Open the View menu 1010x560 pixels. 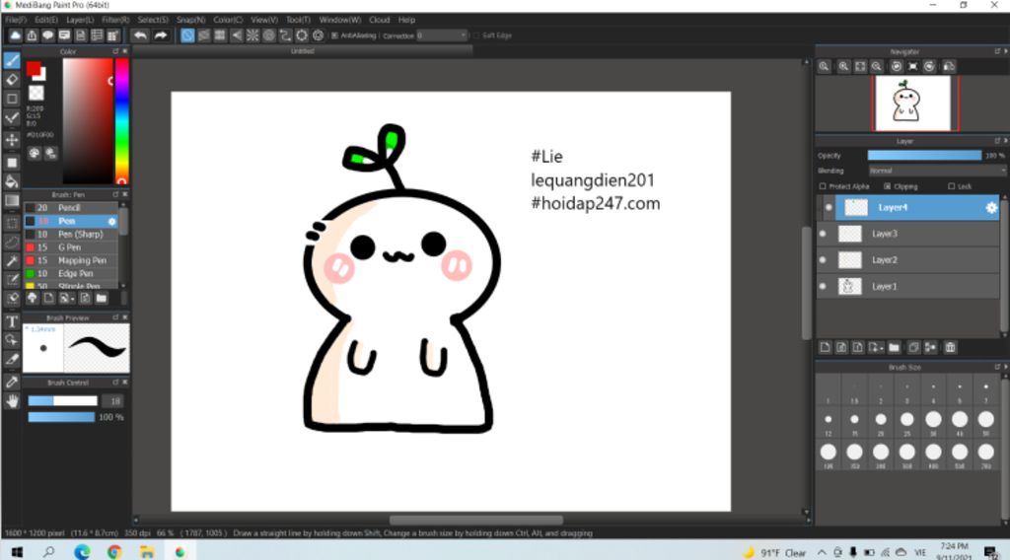[x=264, y=20]
